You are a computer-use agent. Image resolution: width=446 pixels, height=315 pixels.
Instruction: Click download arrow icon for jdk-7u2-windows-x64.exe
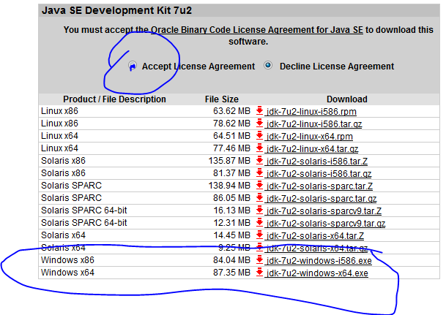tap(259, 273)
